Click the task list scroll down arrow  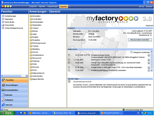pos(152,70)
